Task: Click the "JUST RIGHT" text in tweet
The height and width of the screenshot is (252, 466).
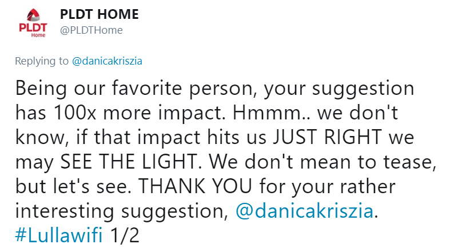Action: 328,137
